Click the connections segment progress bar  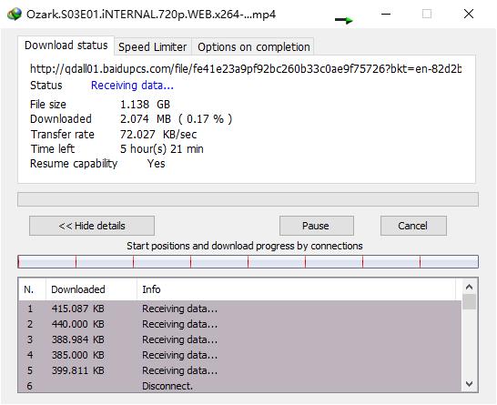(x=248, y=262)
